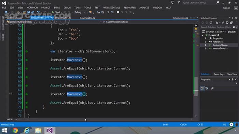Screen dimensions: 239x134
Task: Save the current file with Save icon
Action: coord(28,12)
